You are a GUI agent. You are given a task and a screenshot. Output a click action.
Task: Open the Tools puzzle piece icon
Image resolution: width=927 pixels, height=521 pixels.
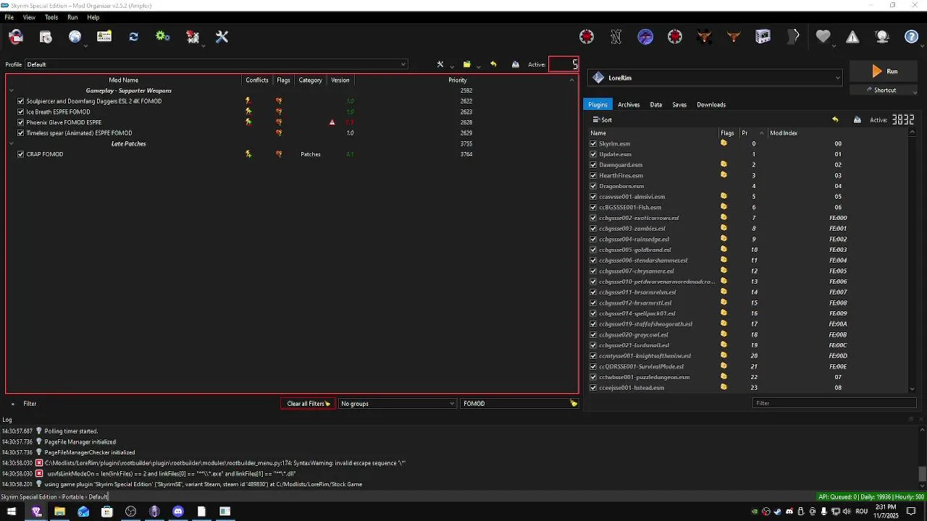[192, 36]
